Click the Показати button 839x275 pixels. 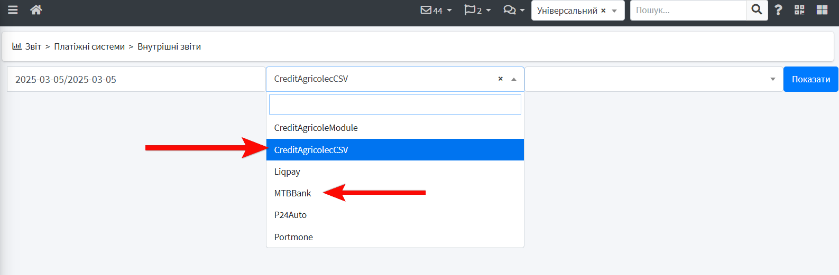810,79
